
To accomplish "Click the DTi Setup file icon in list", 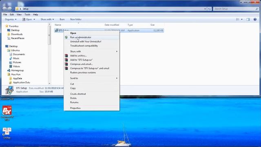I will pyautogui.click(x=56, y=30).
